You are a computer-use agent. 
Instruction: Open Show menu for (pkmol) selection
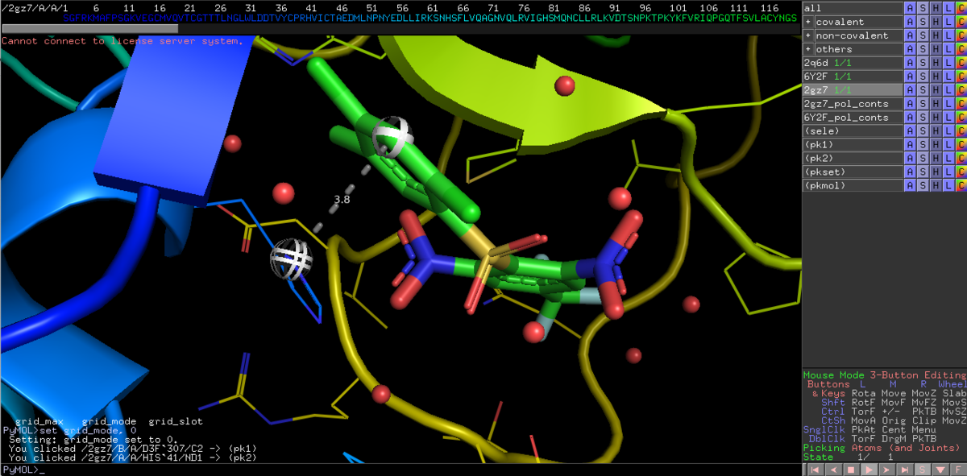pyautogui.click(x=923, y=186)
